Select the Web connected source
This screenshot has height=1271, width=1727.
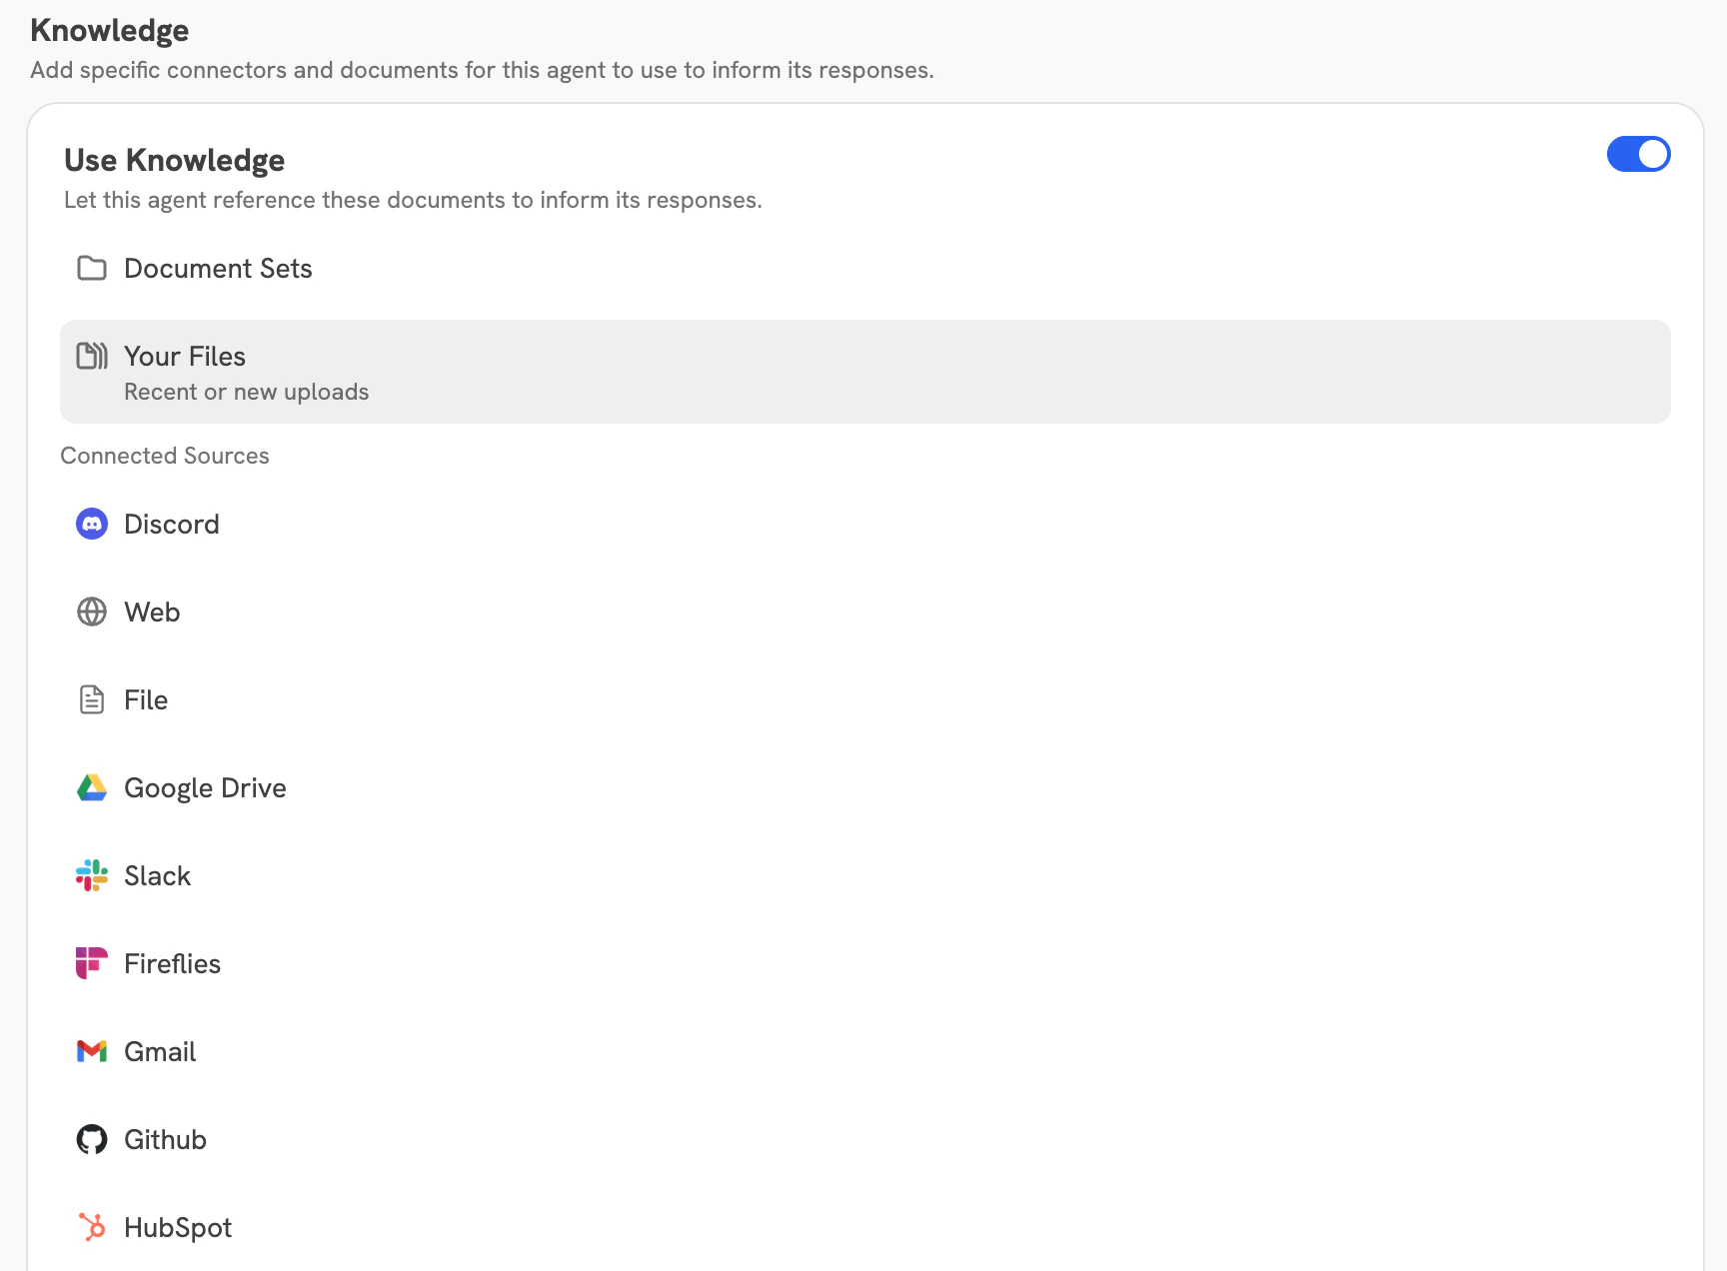(152, 612)
